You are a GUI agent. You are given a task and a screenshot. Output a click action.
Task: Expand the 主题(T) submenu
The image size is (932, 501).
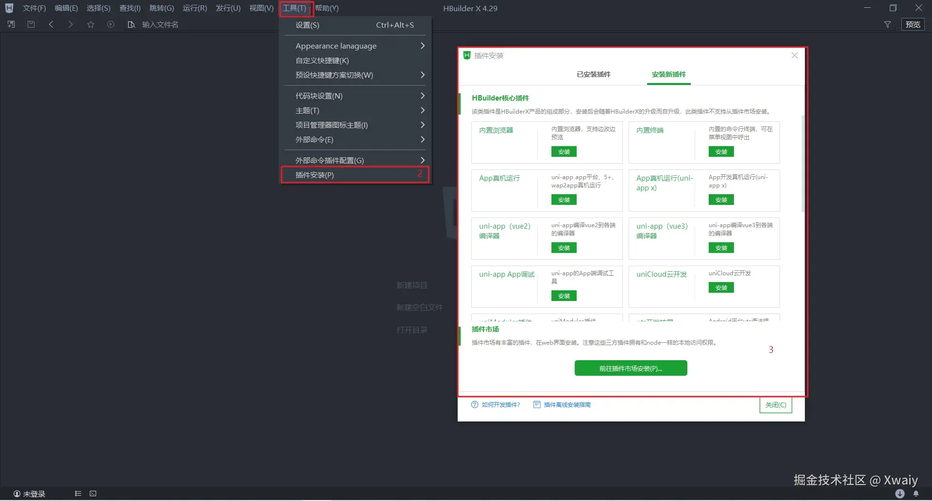[355, 110]
